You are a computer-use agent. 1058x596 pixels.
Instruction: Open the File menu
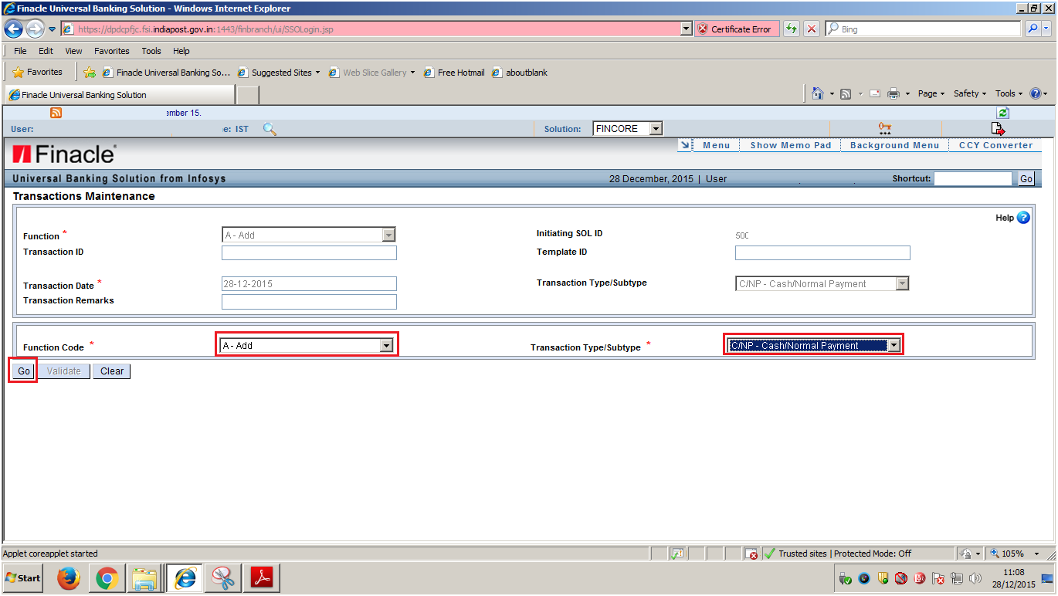(20, 51)
